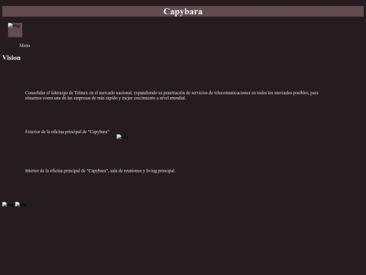Click the Capybara page title heading
This screenshot has height=275, width=366.
tap(183, 12)
